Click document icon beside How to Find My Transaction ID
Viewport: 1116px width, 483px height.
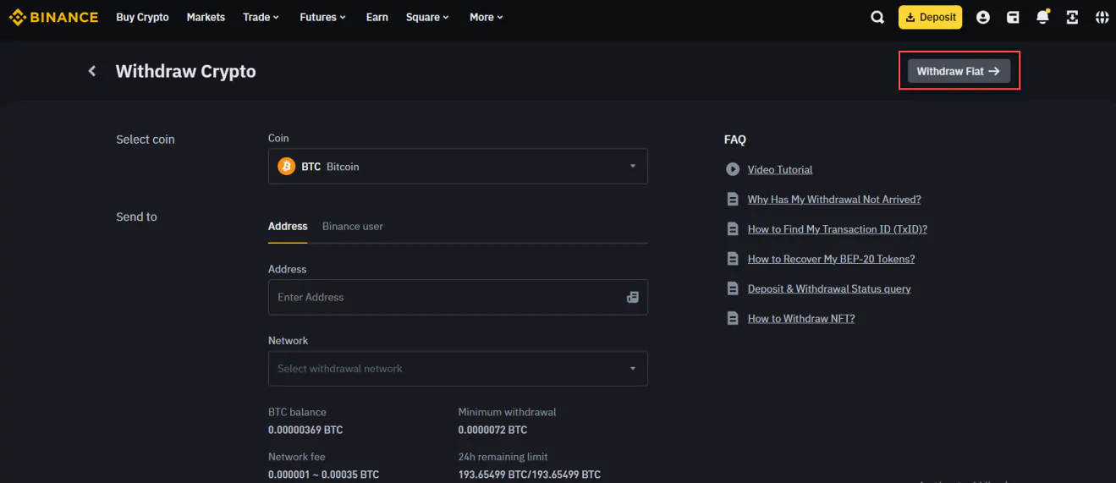(733, 229)
